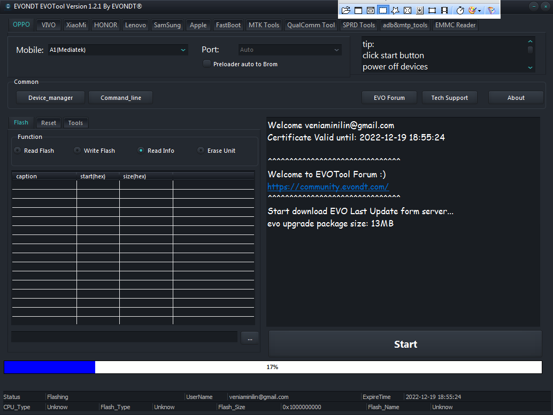Click the large Start button

[x=405, y=344]
